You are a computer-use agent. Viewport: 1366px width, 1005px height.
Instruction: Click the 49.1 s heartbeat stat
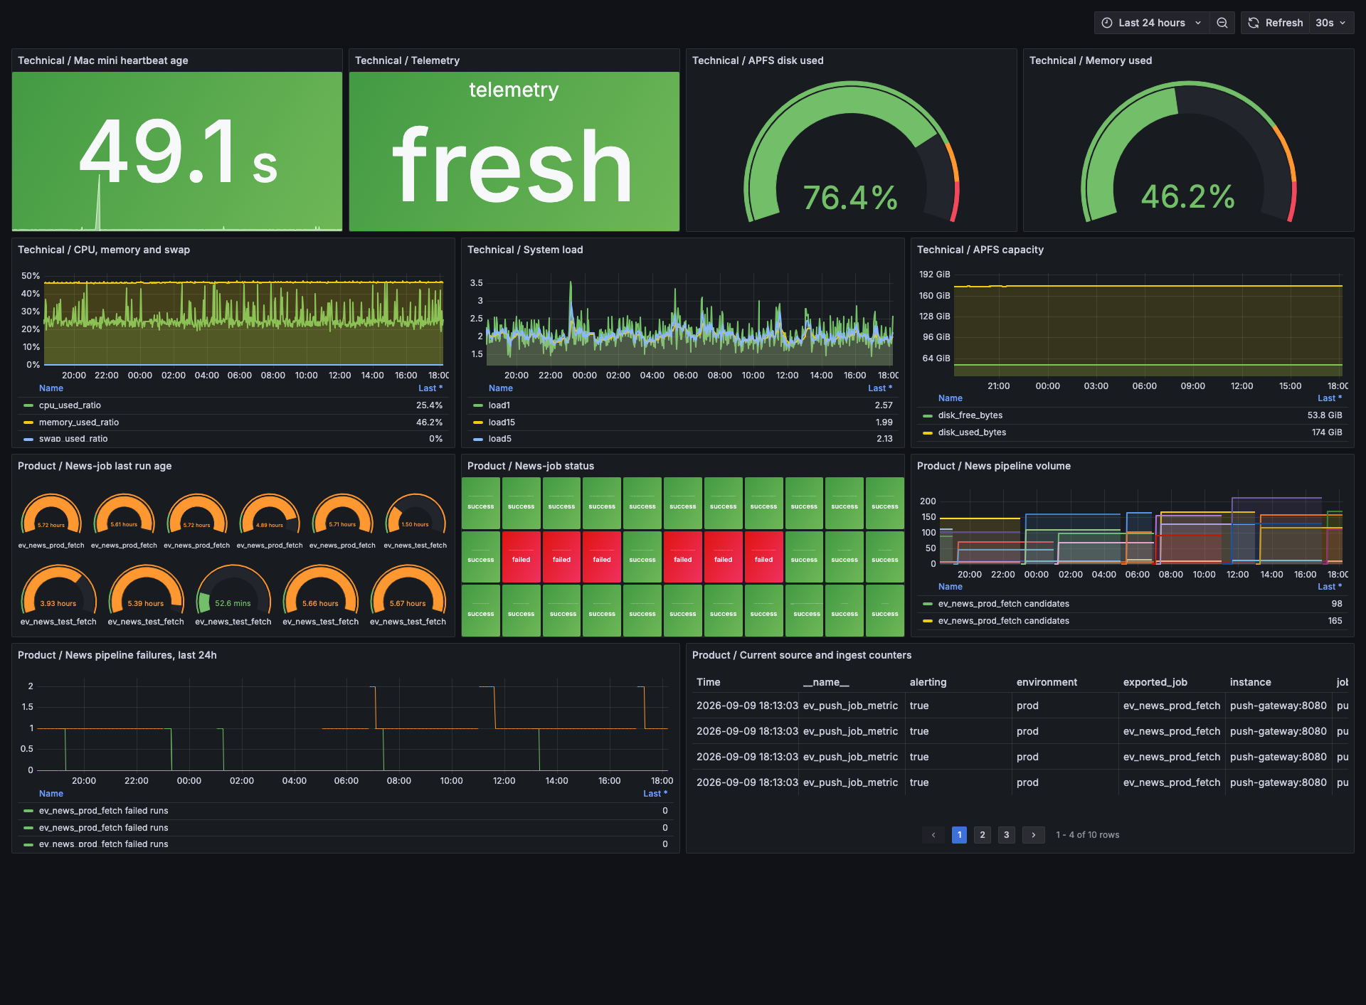click(x=177, y=151)
